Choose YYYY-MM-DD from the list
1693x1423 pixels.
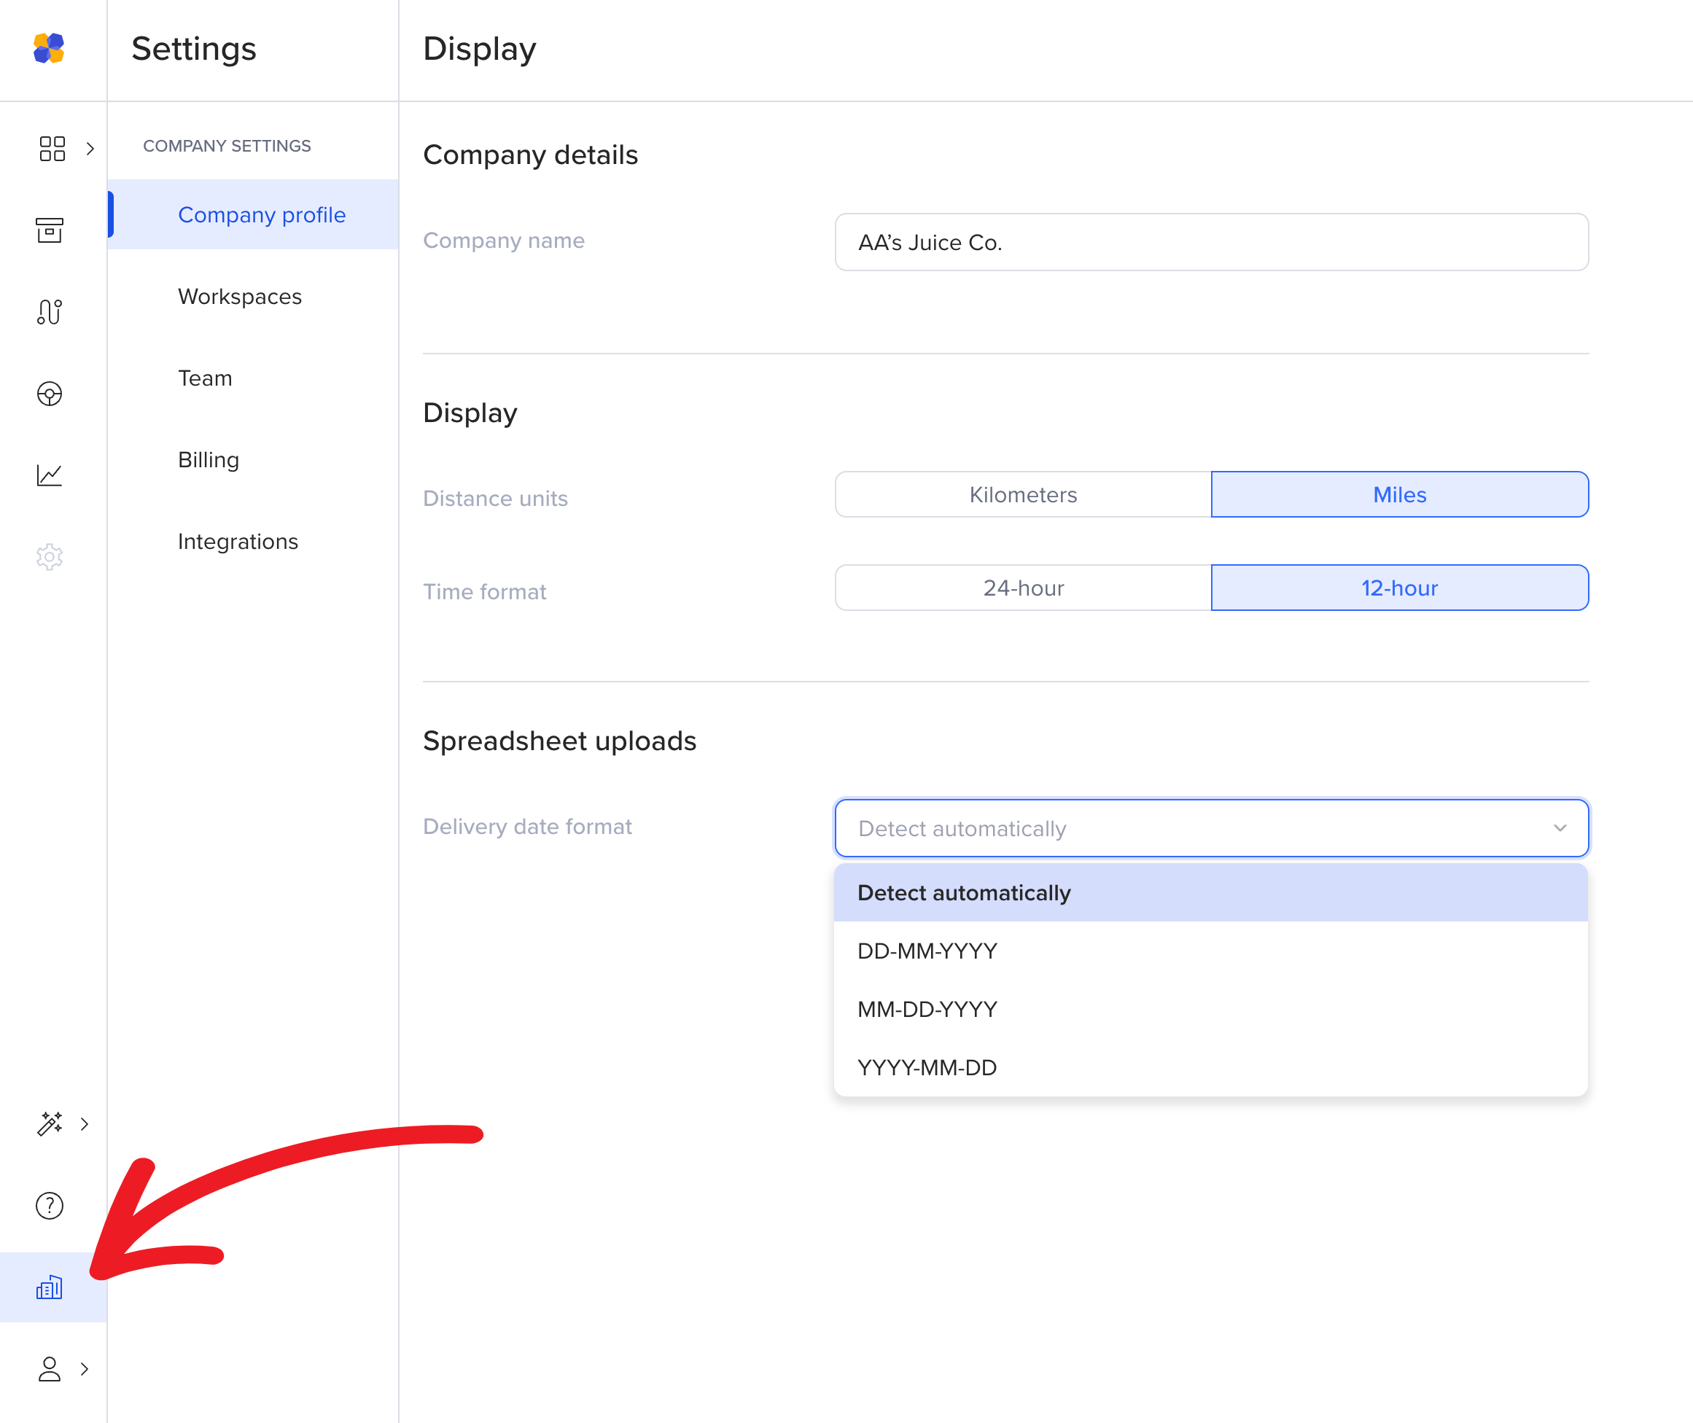[927, 1067]
